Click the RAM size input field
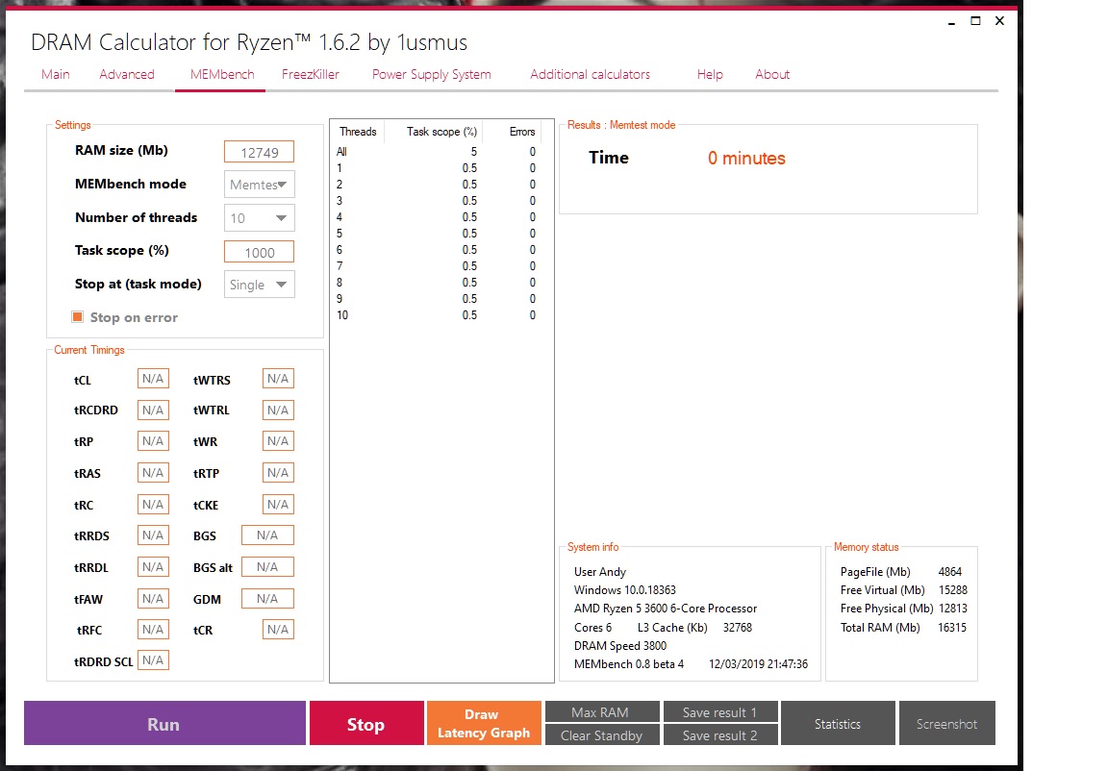Viewport: 1108px width, 771px height. coord(259,152)
